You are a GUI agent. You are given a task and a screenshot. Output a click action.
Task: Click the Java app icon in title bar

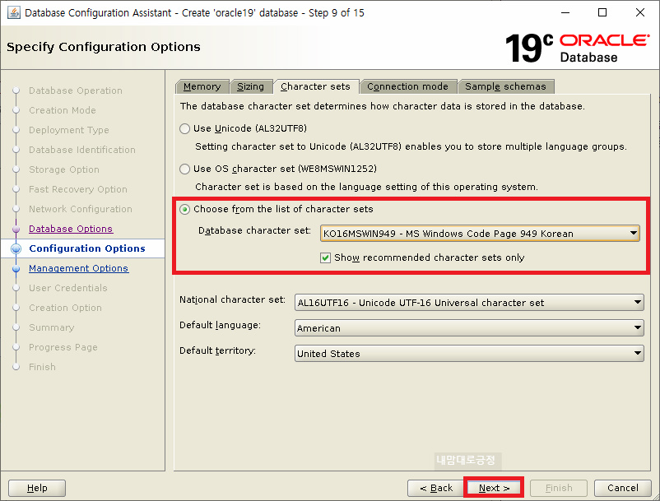(x=13, y=12)
